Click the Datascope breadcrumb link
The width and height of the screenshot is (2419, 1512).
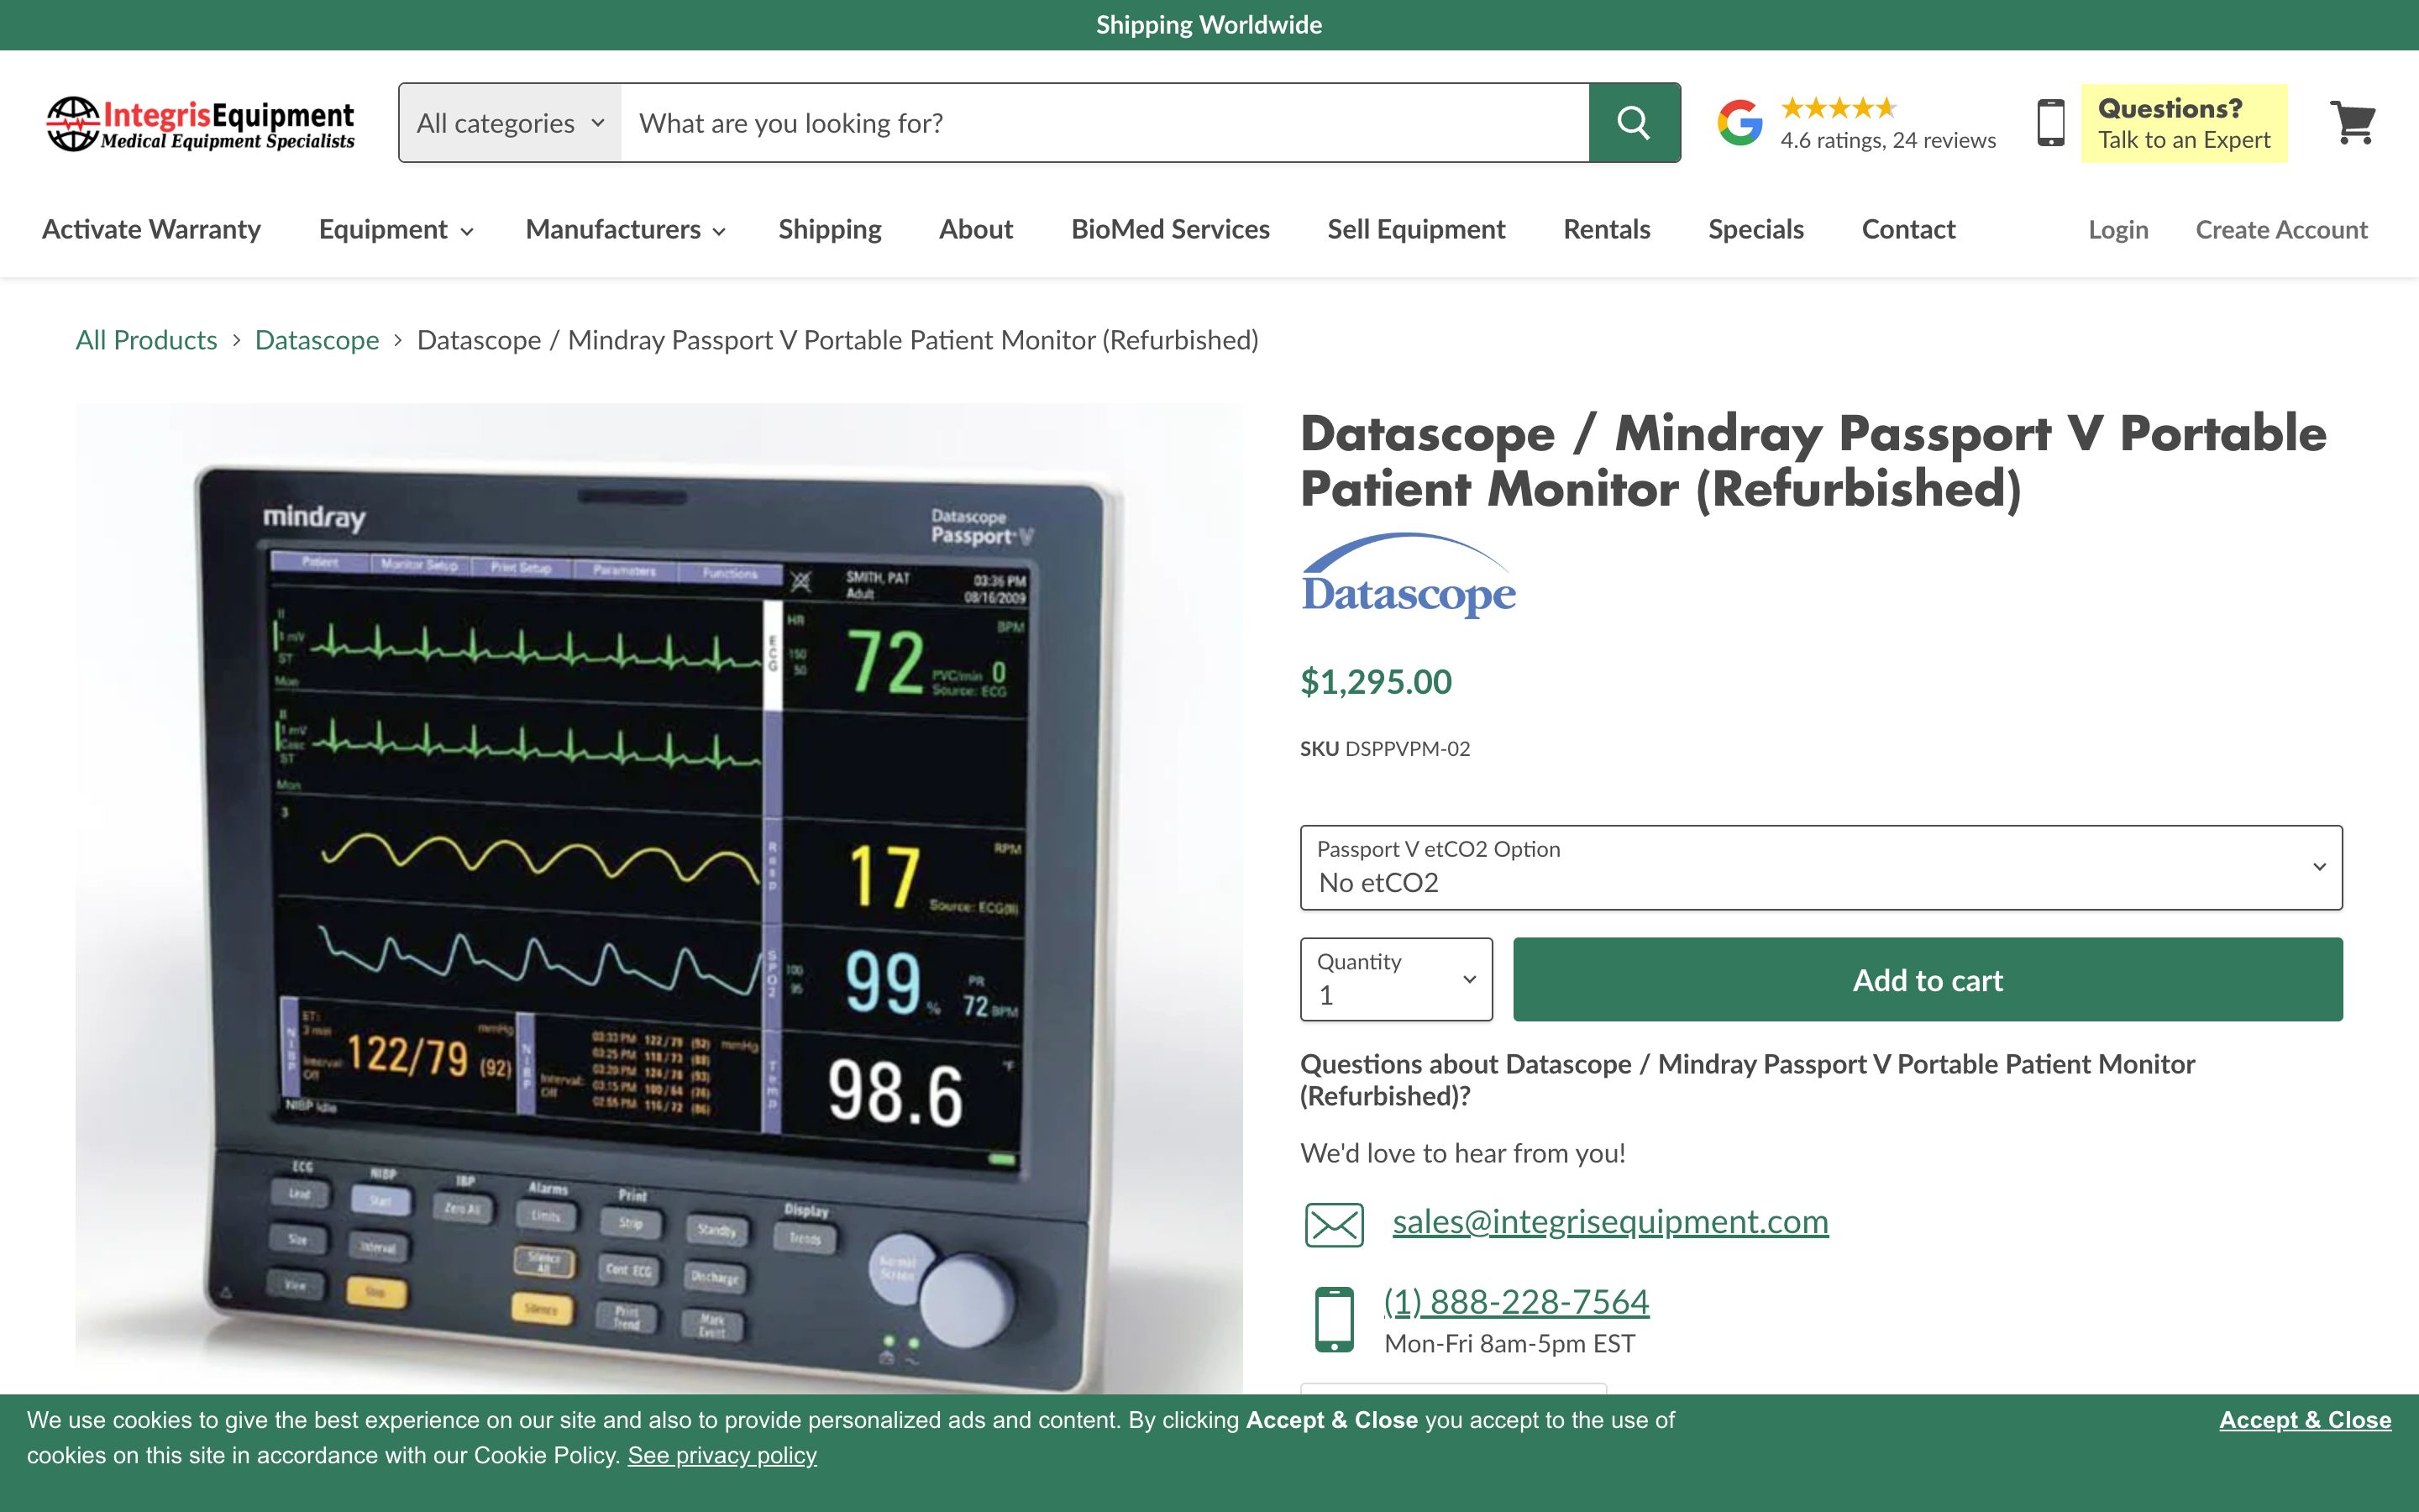317,340
